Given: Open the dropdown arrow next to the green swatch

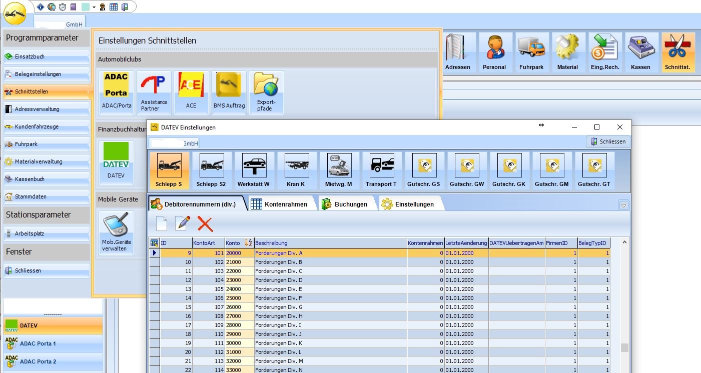Looking at the screenshot, I should [x=94, y=7].
